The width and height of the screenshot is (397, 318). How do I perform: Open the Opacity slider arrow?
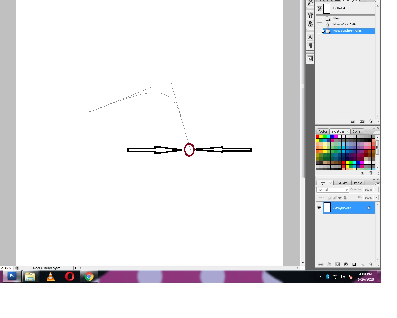376,189
